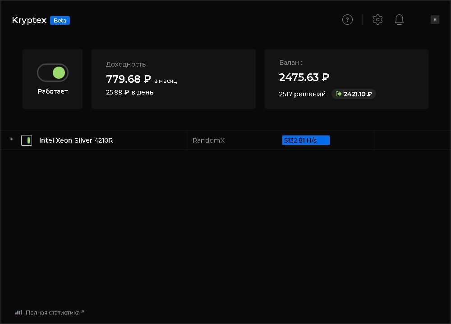451x324 pixels.
Task: Click the 2517 решений text
Action: point(302,94)
